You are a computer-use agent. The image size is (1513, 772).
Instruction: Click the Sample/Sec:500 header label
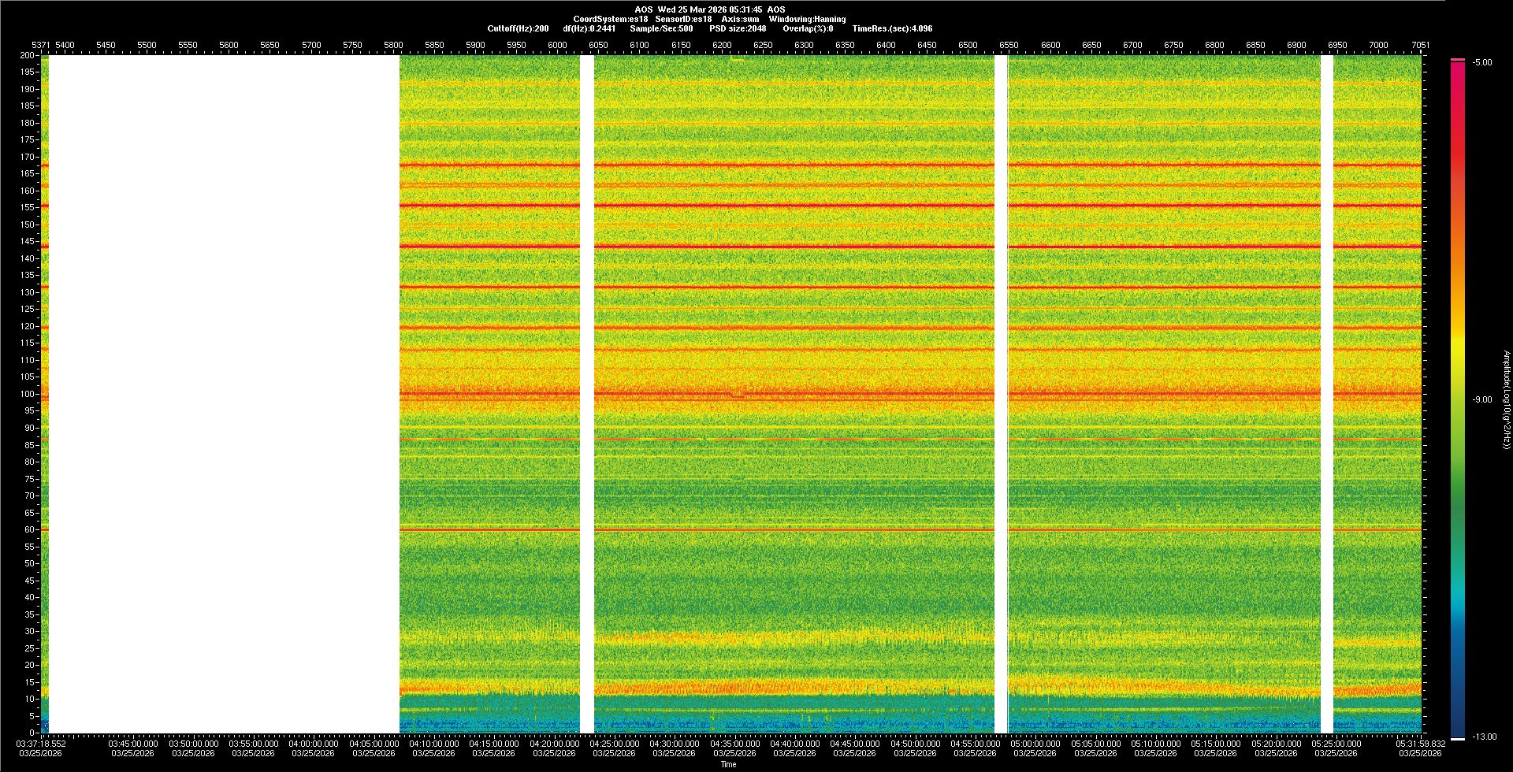[x=661, y=28]
